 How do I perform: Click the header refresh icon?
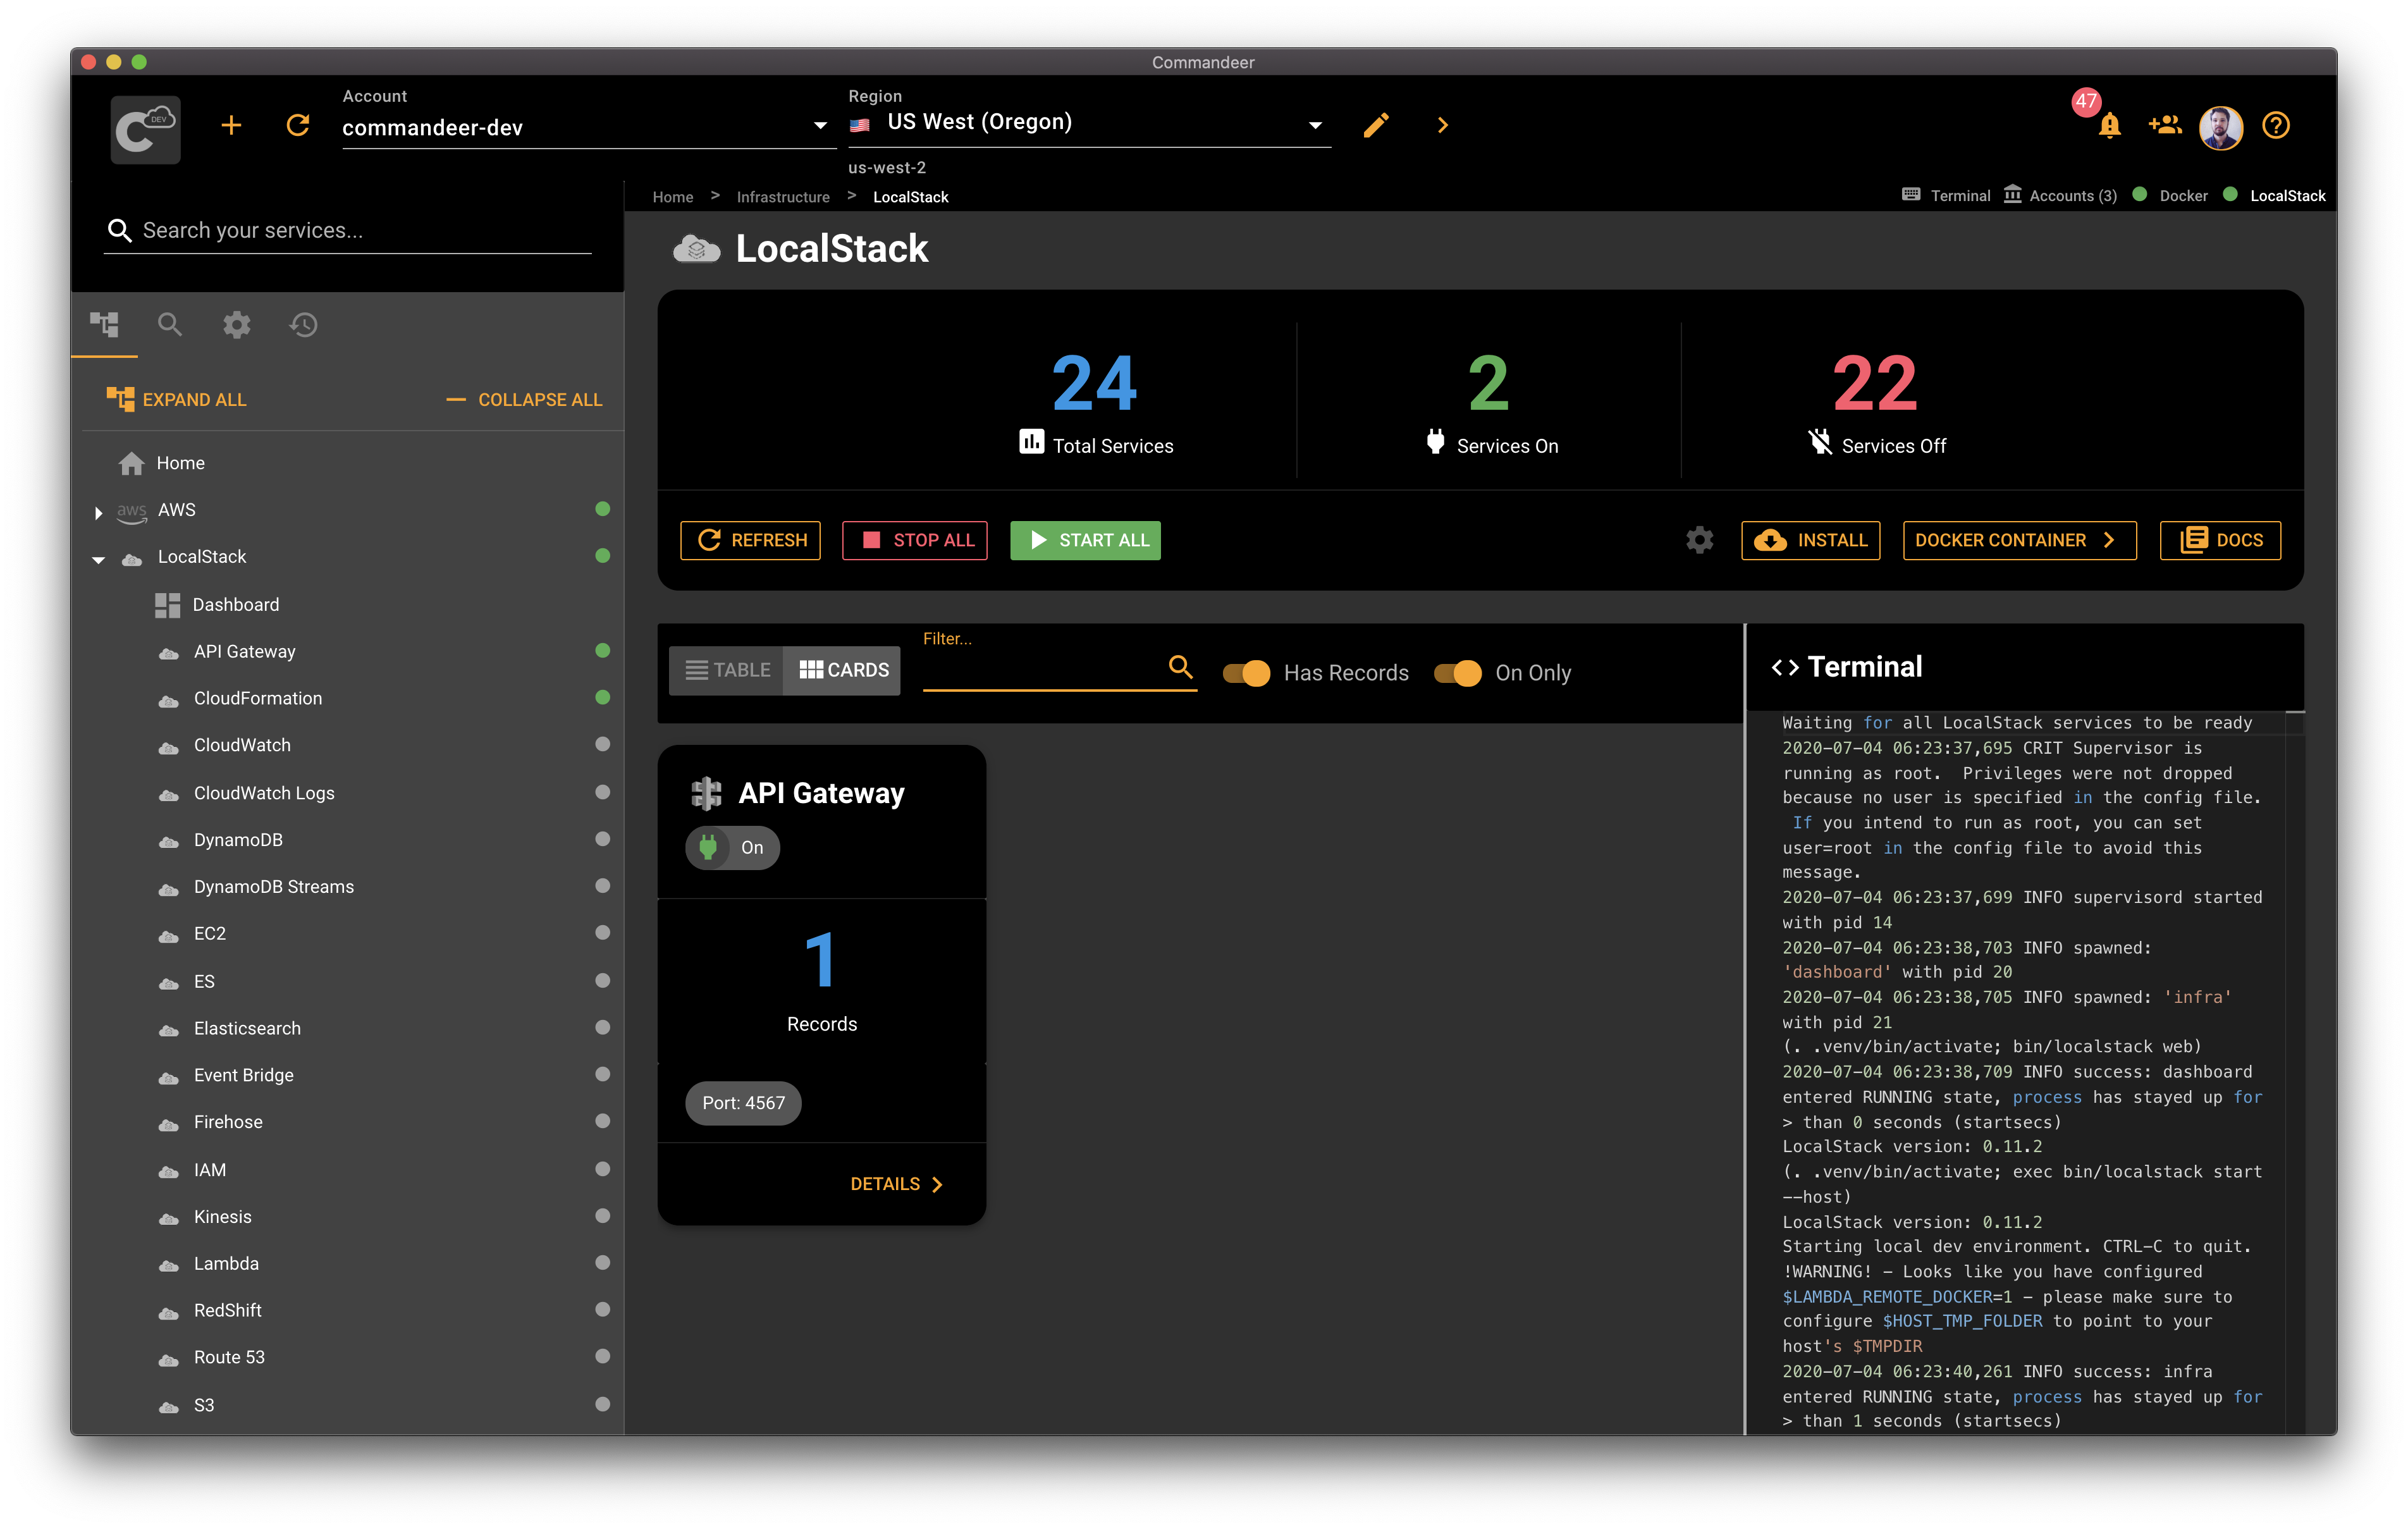point(298,125)
